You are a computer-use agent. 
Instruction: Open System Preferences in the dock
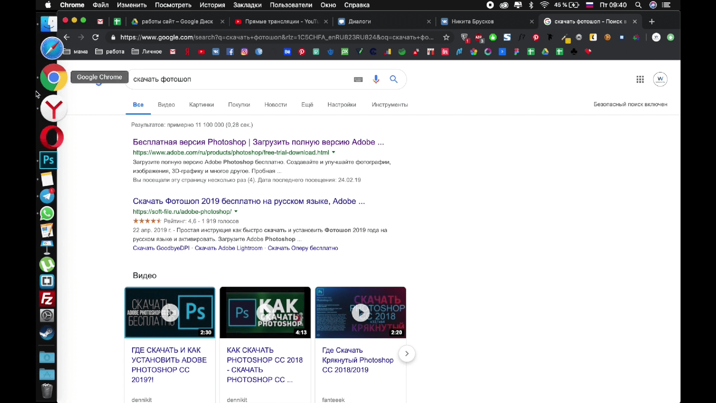[47, 316]
